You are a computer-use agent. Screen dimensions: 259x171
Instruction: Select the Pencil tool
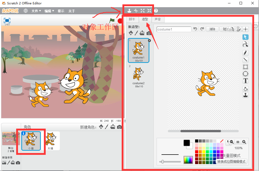(x=245, y=53)
